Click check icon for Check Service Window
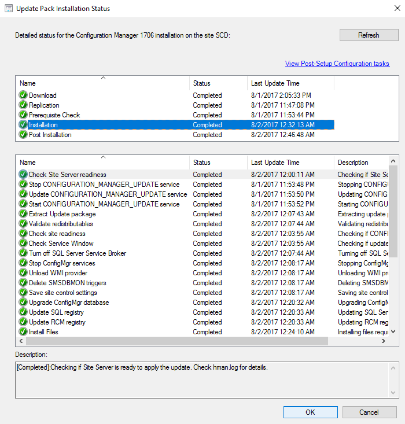Screen dimensions: 405x424 click(x=23, y=243)
